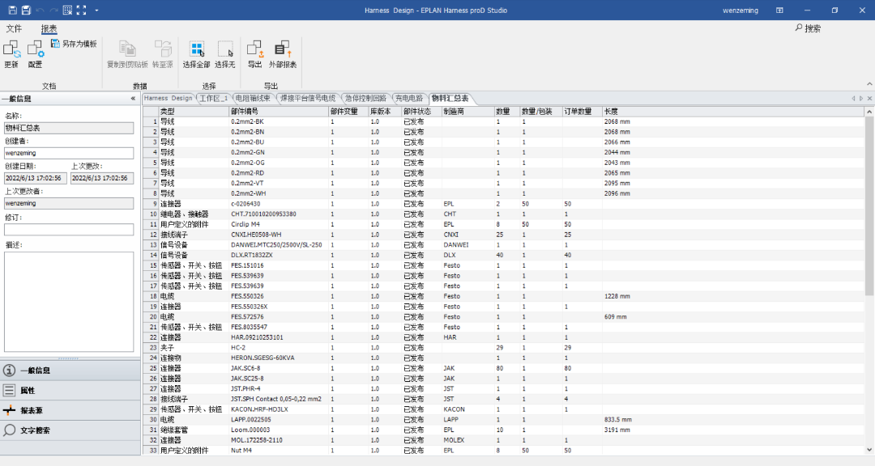875x466 pixels.
Task: Open the 报表源 navigation section
Action: (70, 410)
